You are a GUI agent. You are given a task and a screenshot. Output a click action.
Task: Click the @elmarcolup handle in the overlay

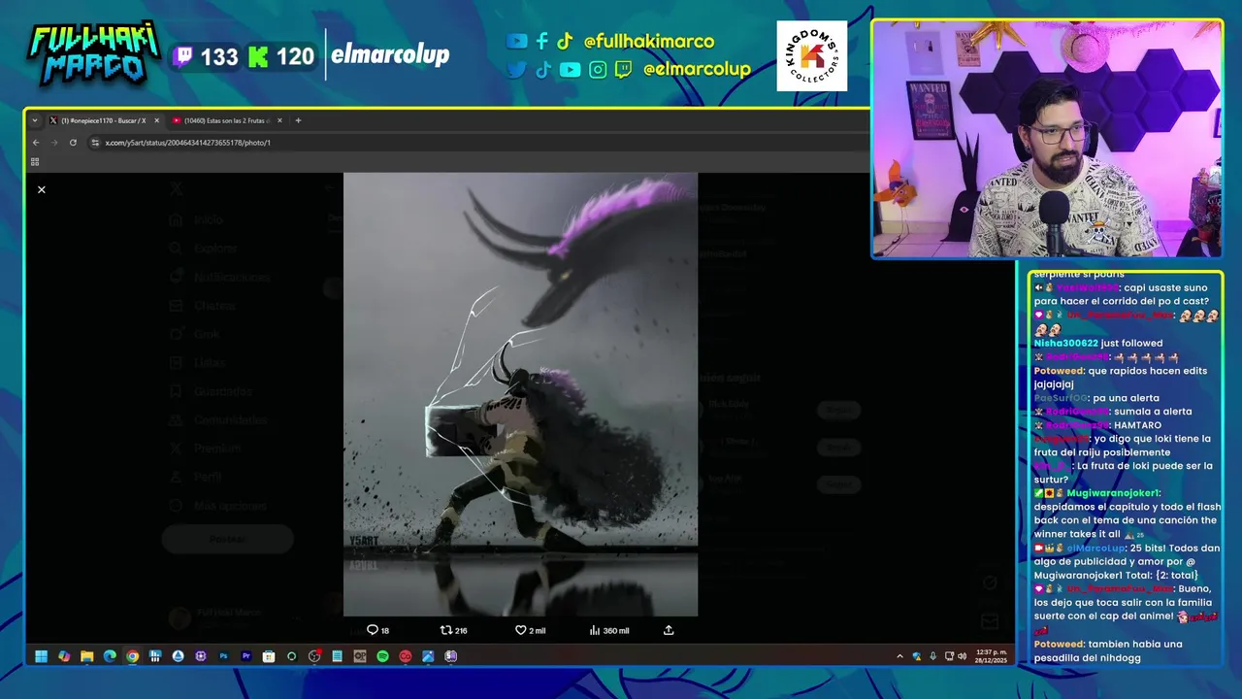[x=697, y=69]
